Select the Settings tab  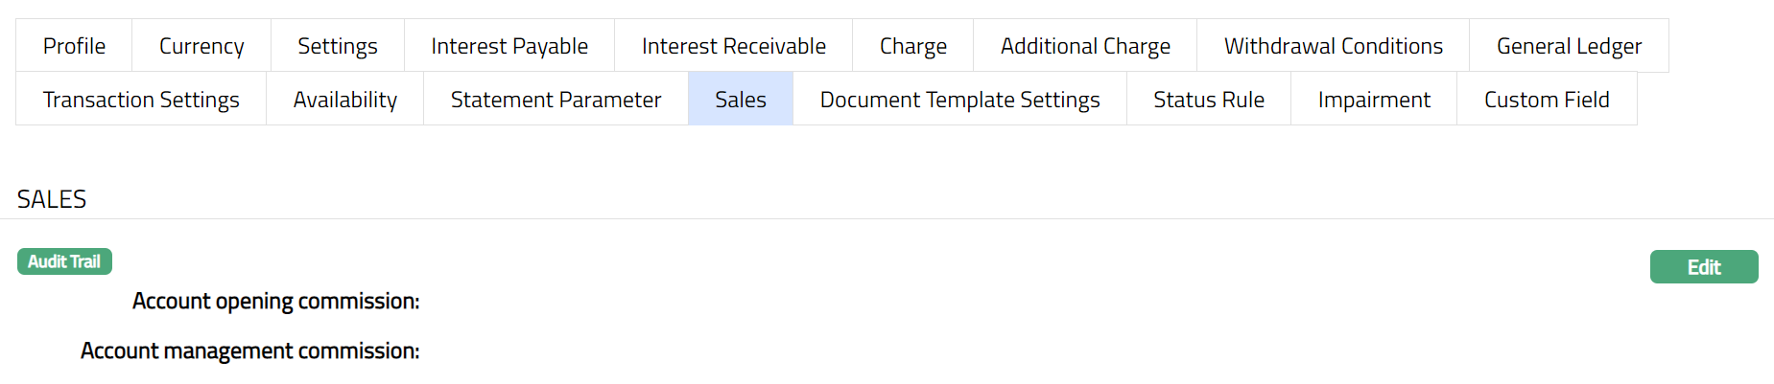[x=338, y=46]
